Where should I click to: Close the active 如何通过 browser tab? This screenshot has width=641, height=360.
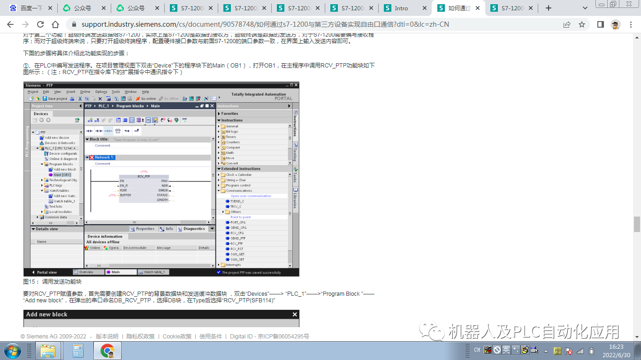[478, 8]
